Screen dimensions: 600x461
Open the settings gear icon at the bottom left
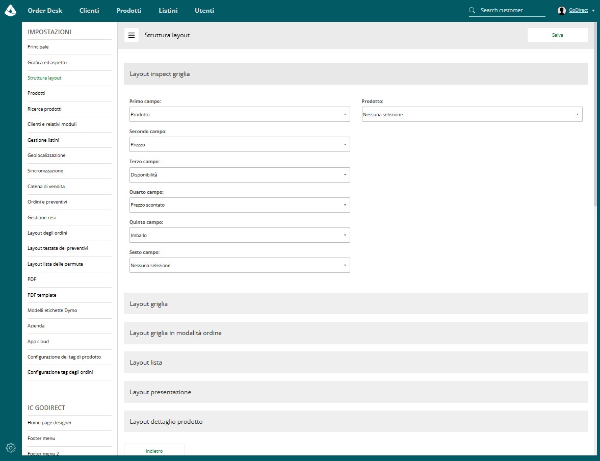coord(11,447)
